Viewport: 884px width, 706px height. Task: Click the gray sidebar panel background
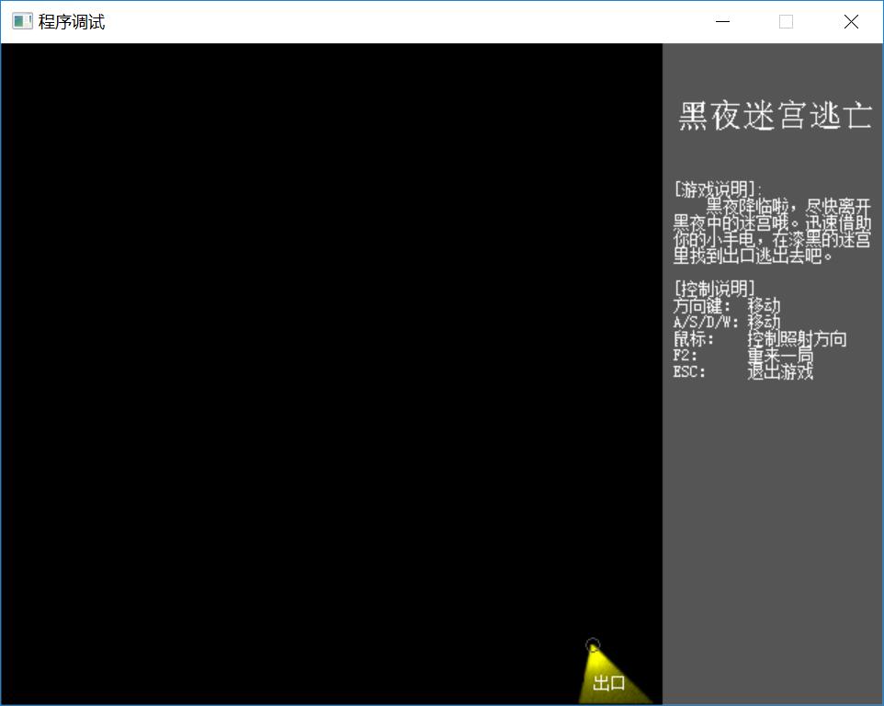(x=772, y=506)
